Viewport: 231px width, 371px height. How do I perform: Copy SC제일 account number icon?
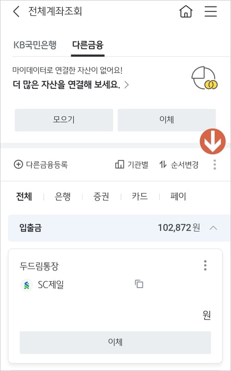(139, 283)
